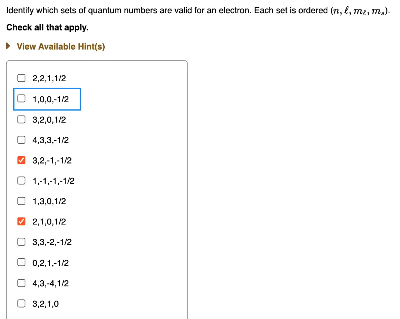Check the 1,-1,-1,-1/2 option
This screenshot has width=400, height=319.
(x=21, y=181)
